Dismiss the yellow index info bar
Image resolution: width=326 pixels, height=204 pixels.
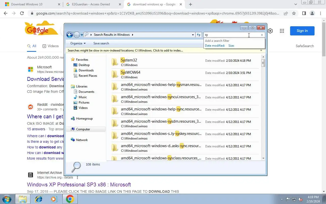click(x=261, y=50)
